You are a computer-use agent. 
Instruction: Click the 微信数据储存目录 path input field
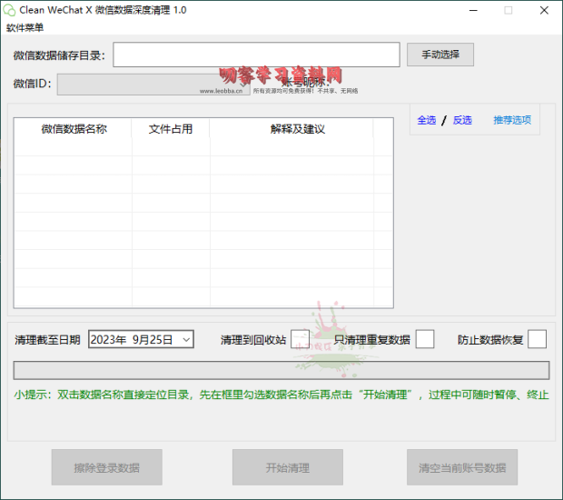(256, 55)
